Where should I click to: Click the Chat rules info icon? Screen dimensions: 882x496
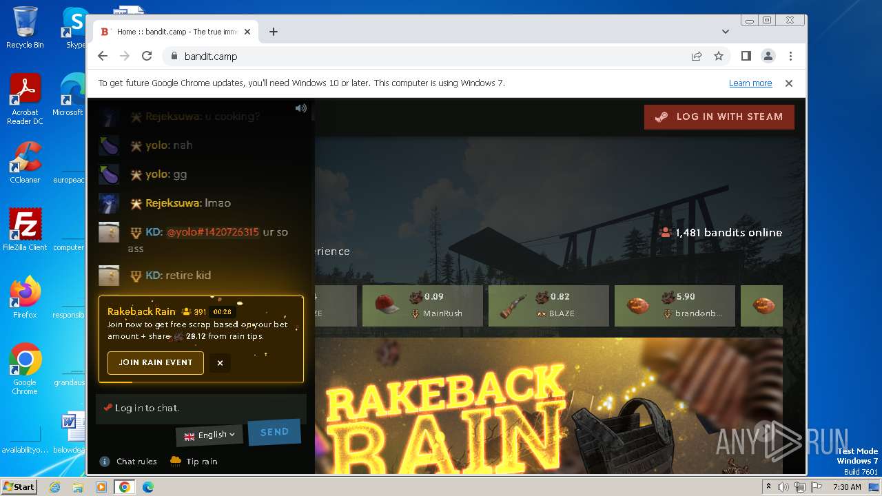105,462
